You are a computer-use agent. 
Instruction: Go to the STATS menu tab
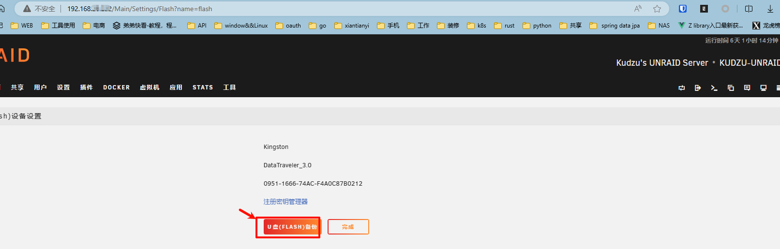coord(202,88)
